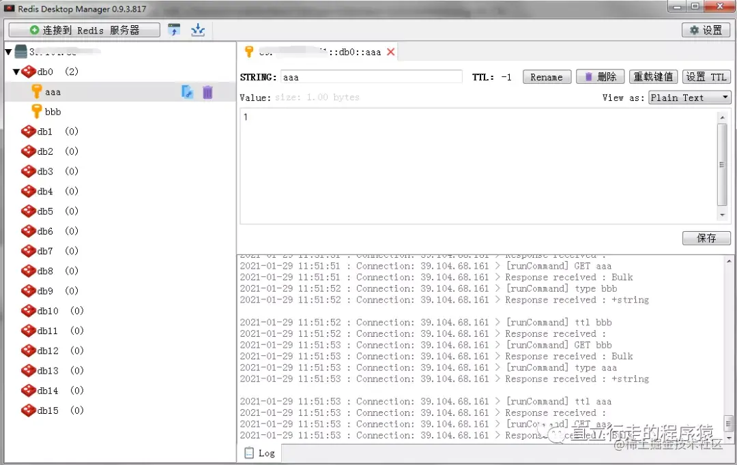Click the key icon beside bbb
737x465 pixels.
[36, 111]
